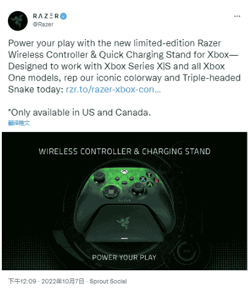Follow the rzr.to/razer-xbox-con link
This screenshot has height=291, width=248.
pyautogui.click(x=113, y=89)
